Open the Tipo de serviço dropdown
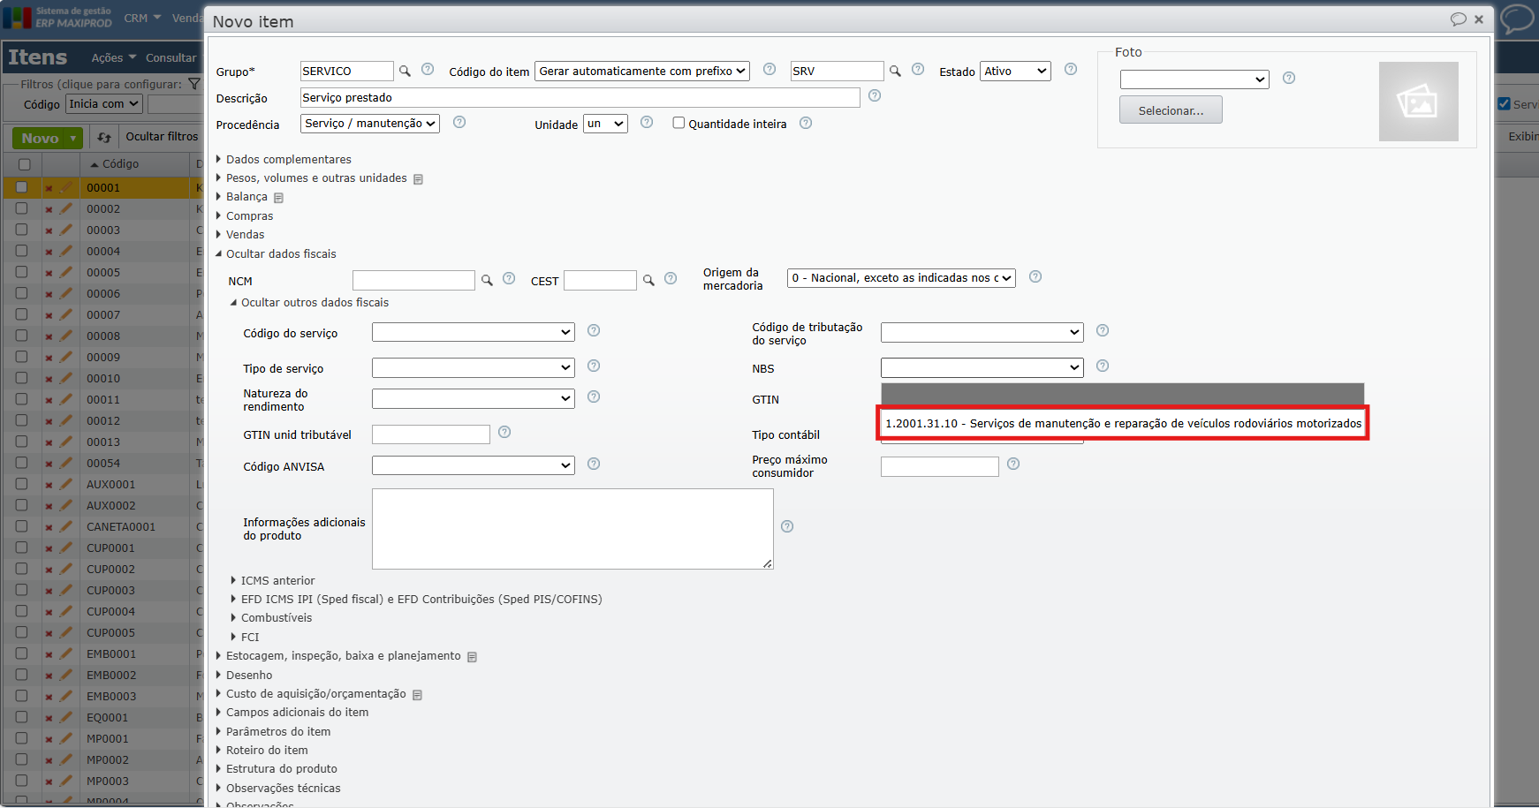The height and width of the screenshot is (808, 1539). click(474, 367)
